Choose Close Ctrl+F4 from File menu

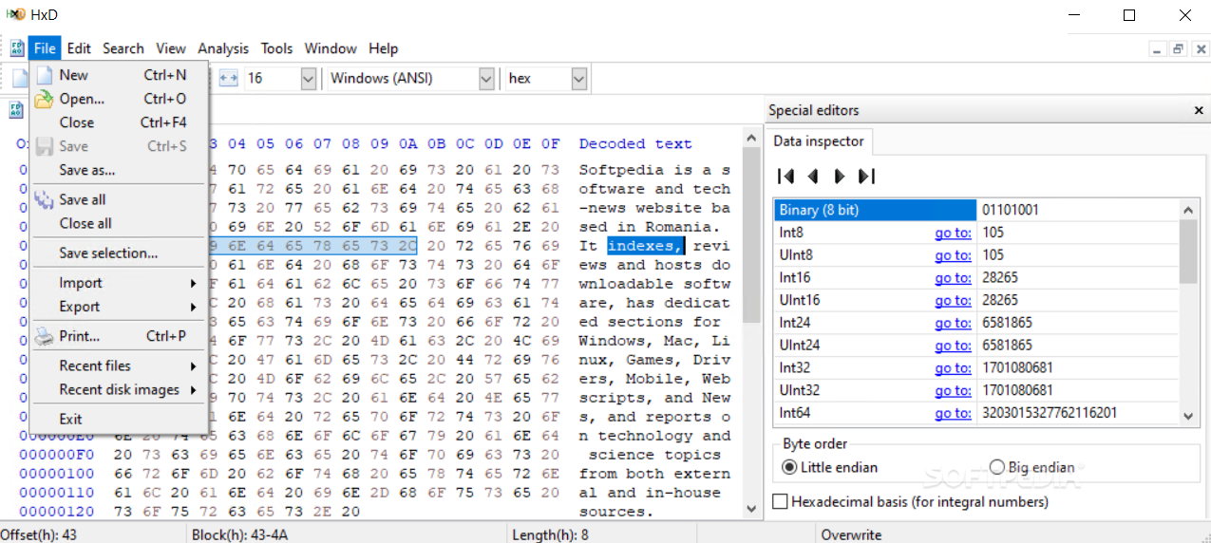(119, 122)
